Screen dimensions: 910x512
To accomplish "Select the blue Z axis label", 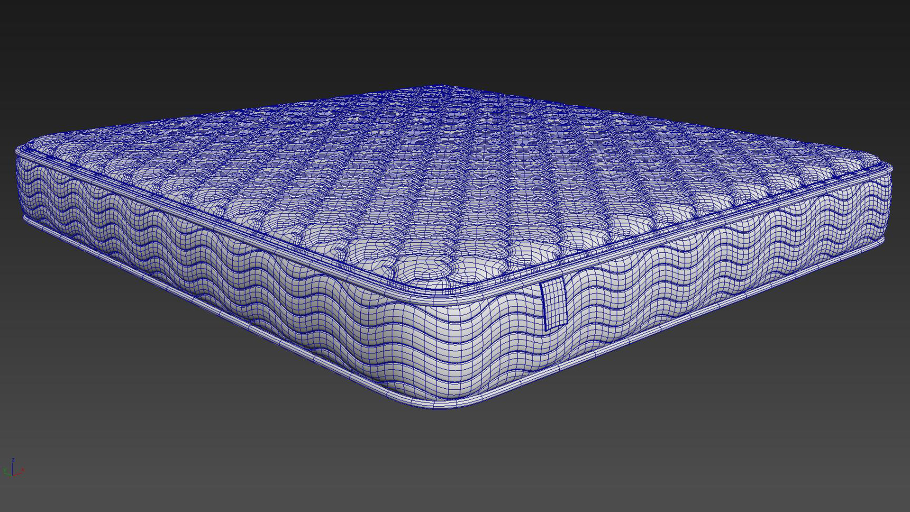I will pyautogui.click(x=13, y=459).
